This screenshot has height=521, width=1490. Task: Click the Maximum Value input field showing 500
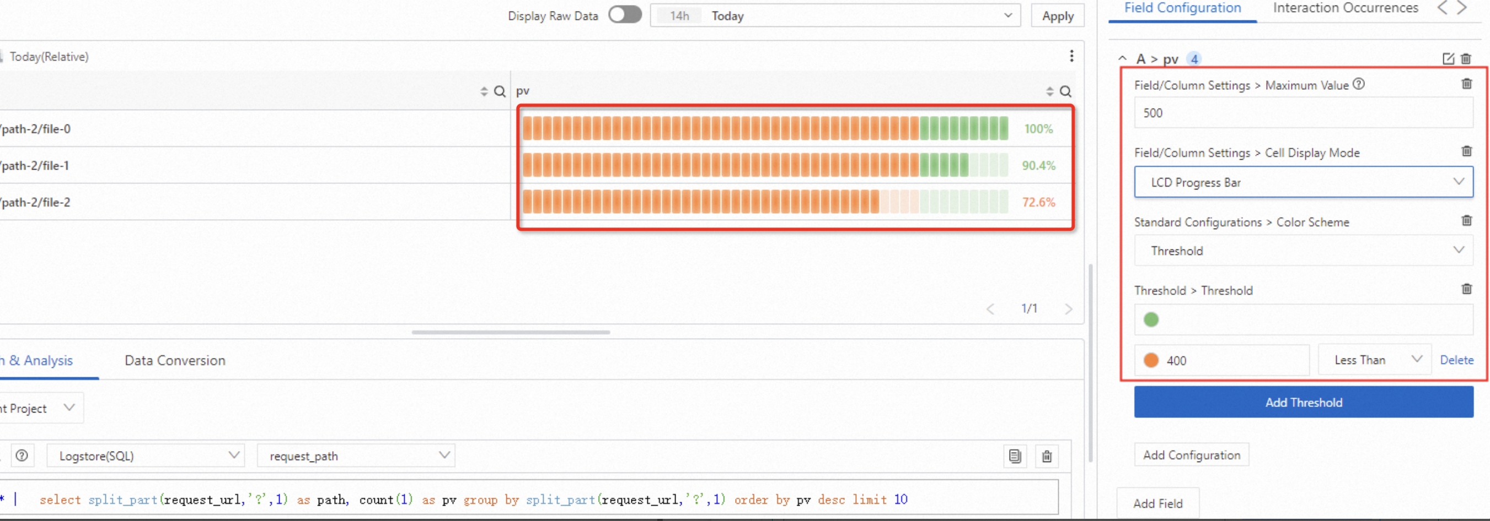(1303, 113)
